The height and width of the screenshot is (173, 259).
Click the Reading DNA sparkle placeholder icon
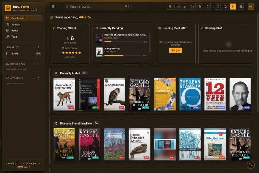click(x=229, y=44)
